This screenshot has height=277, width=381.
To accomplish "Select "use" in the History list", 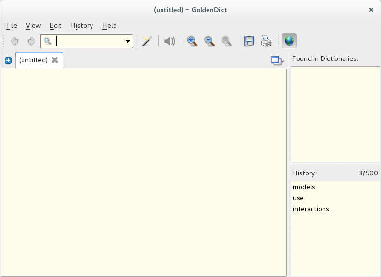I will (x=335, y=198).
